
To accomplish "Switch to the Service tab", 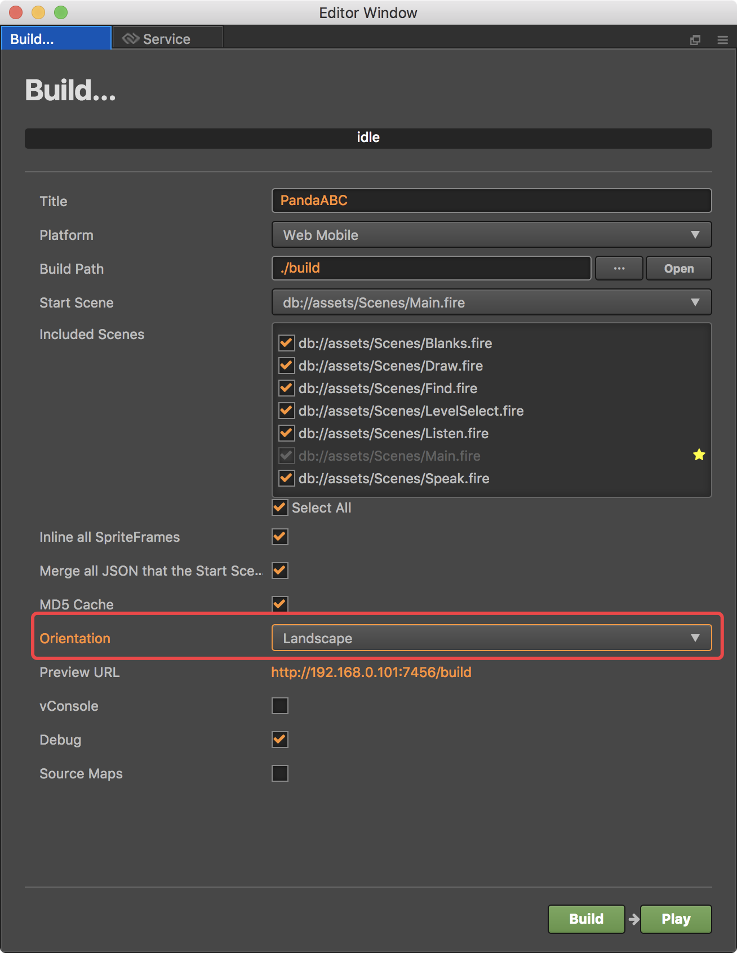I will pos(167,39).
